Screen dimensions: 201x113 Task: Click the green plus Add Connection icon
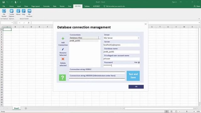coord(63,38)
